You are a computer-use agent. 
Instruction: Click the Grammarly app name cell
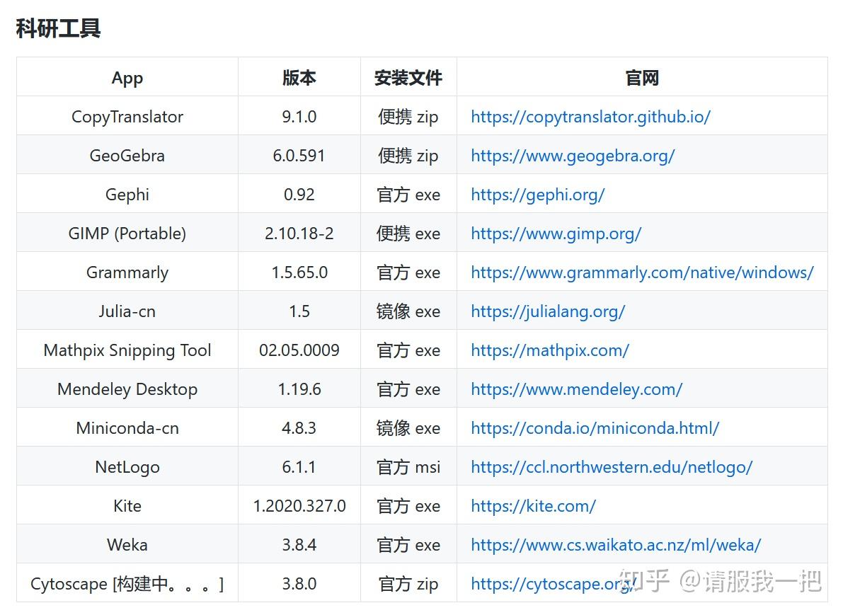tap(127, 272)
